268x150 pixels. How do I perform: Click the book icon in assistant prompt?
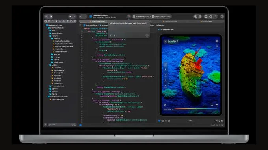click(x=114, y=35)
